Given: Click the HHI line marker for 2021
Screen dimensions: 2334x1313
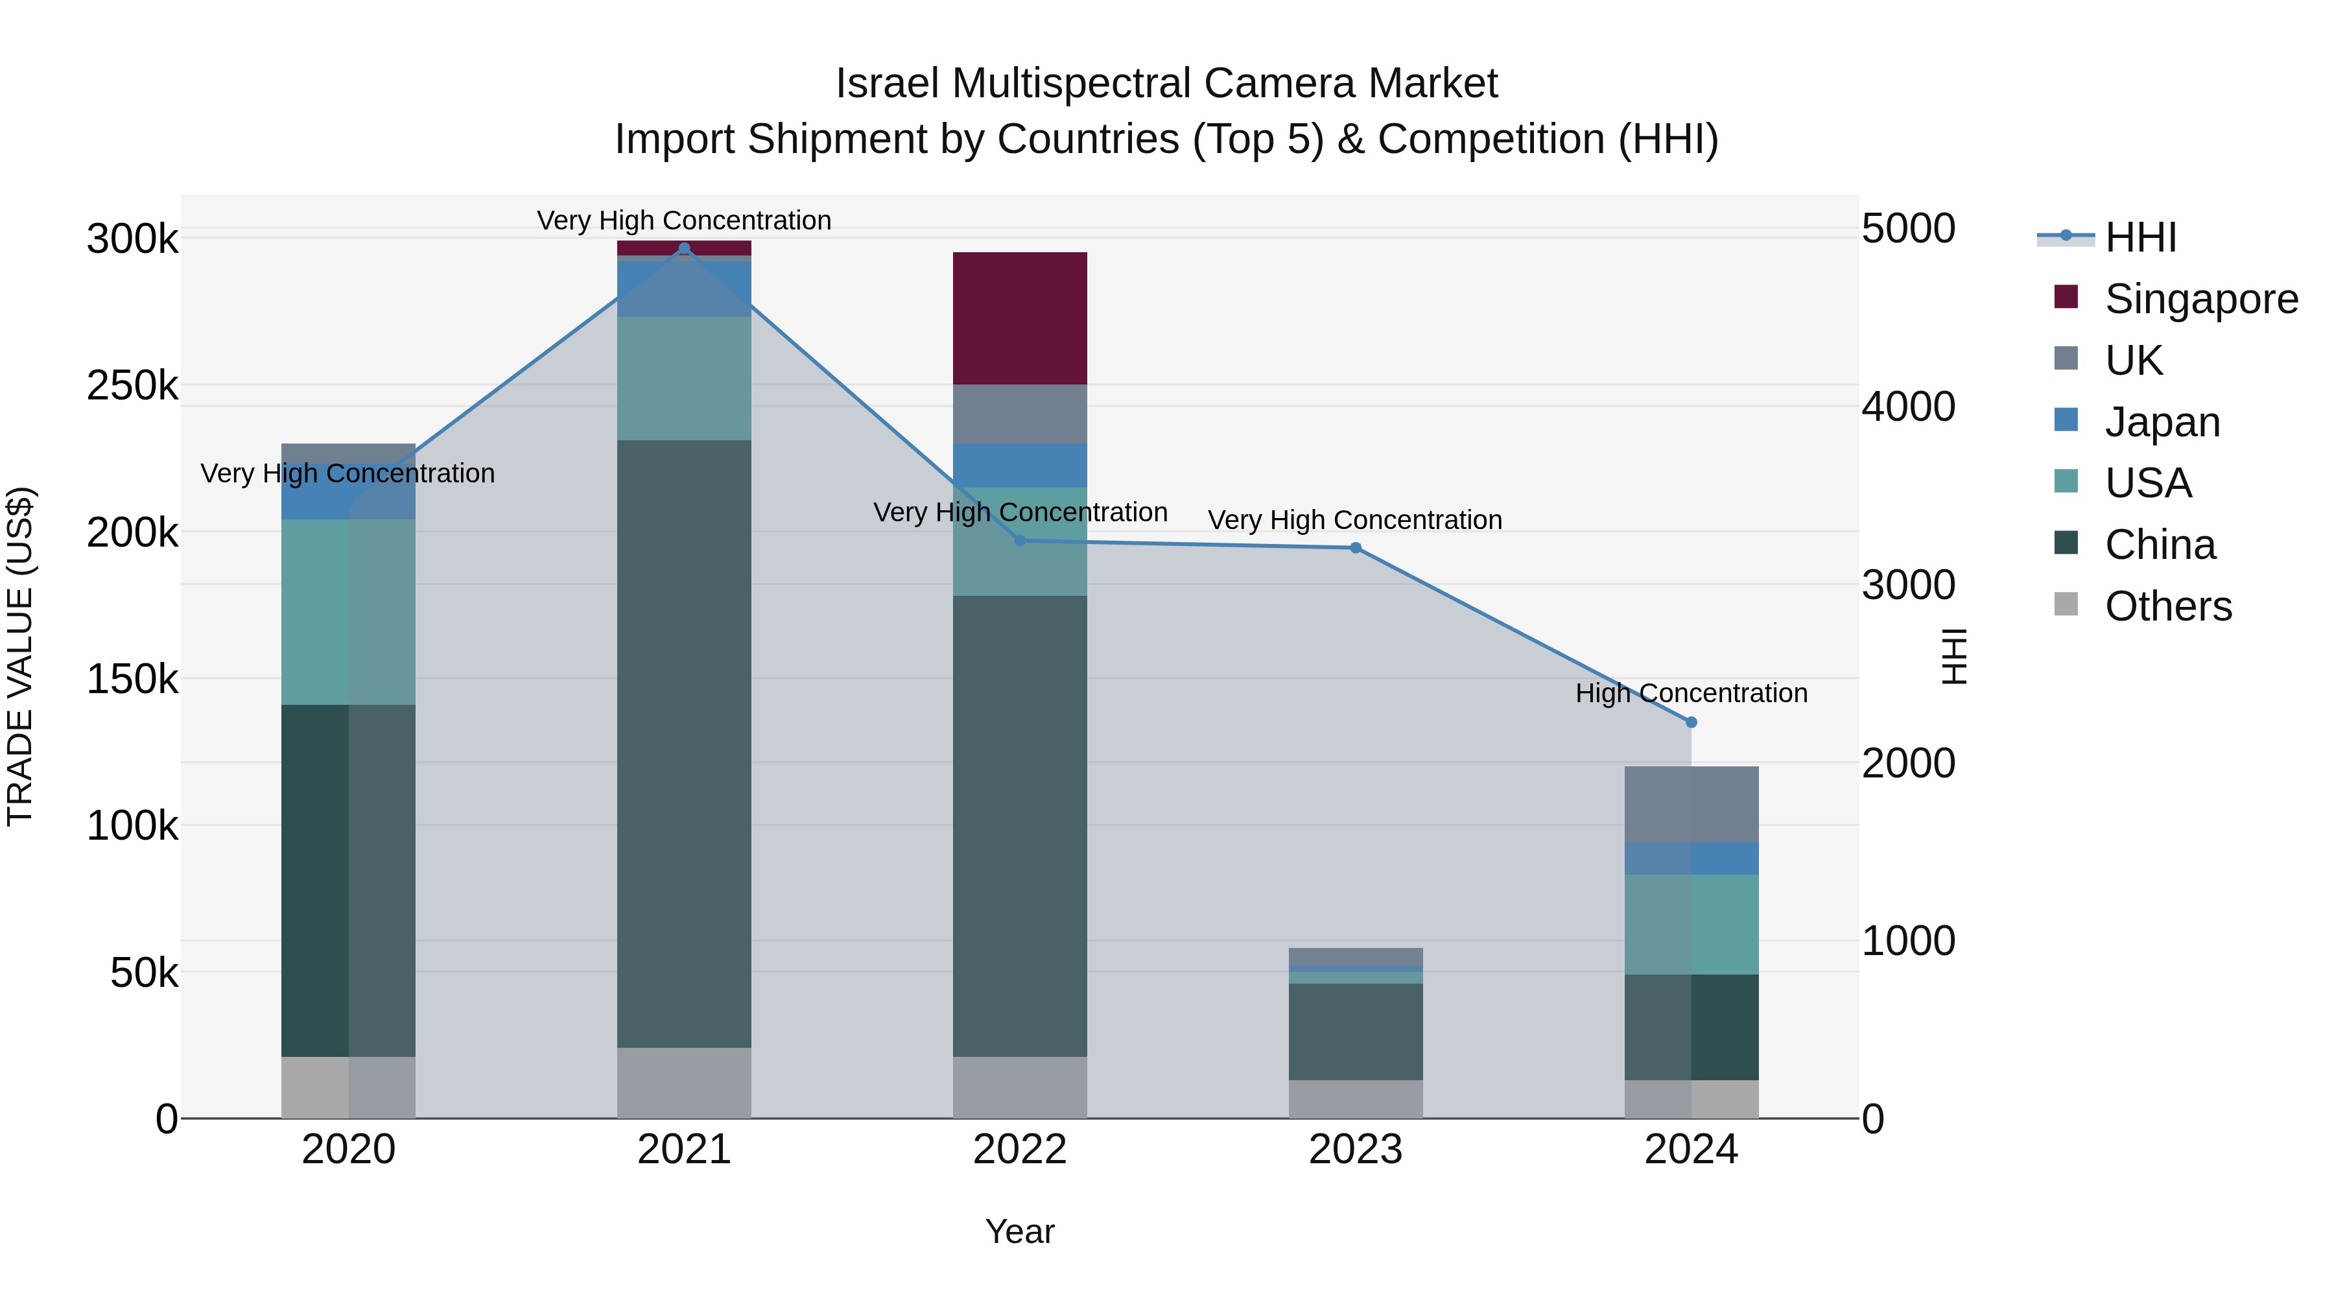Looking at the screenshot, I should coord(684,248).
